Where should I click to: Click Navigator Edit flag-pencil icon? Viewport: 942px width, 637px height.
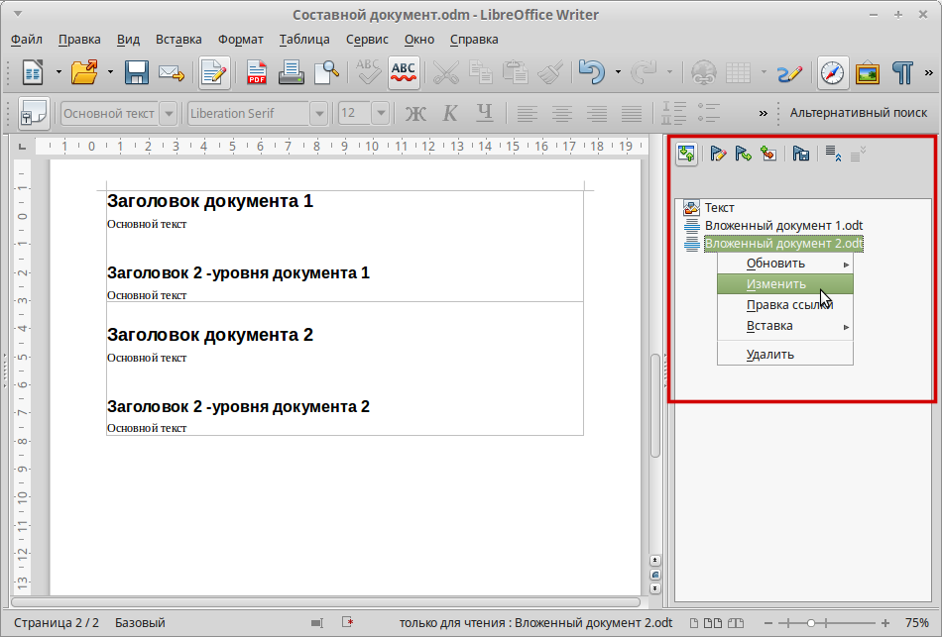pos(717,154)
